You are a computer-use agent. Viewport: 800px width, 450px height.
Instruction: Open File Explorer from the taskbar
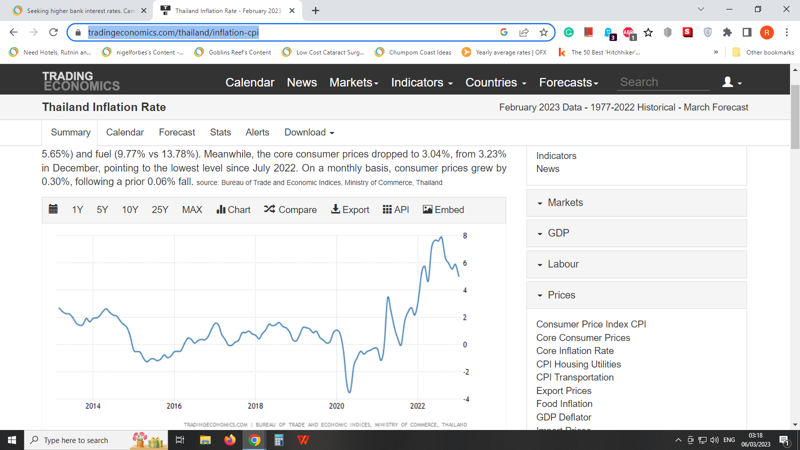pos(205,440)
